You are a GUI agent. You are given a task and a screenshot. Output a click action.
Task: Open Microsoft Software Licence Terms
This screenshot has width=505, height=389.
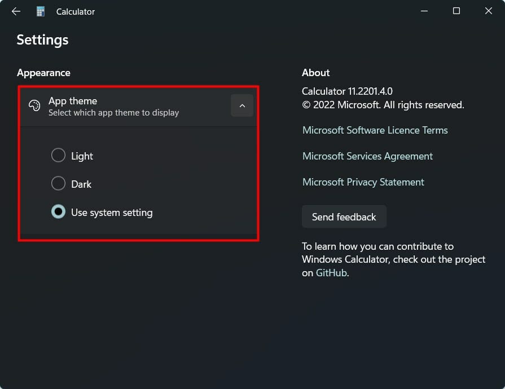[375, 130]
